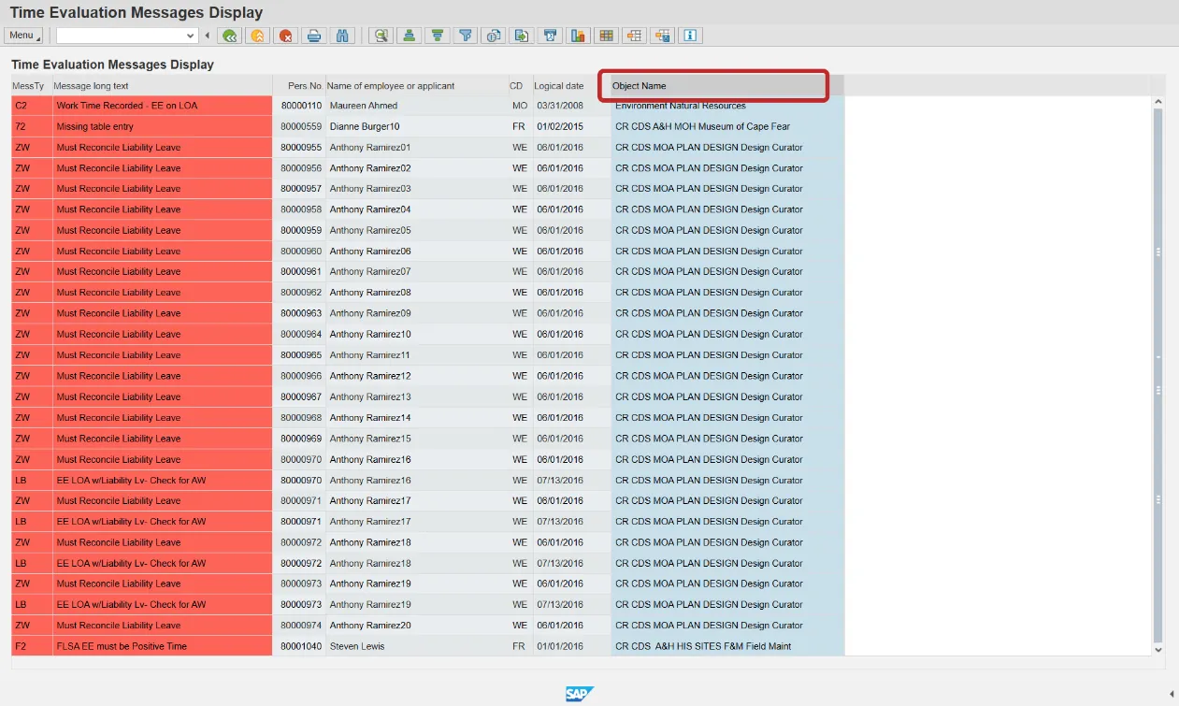Click Name of employee or applicant header
The image size is (1179, 706).
pyautogui.click(x=417, y=86)
